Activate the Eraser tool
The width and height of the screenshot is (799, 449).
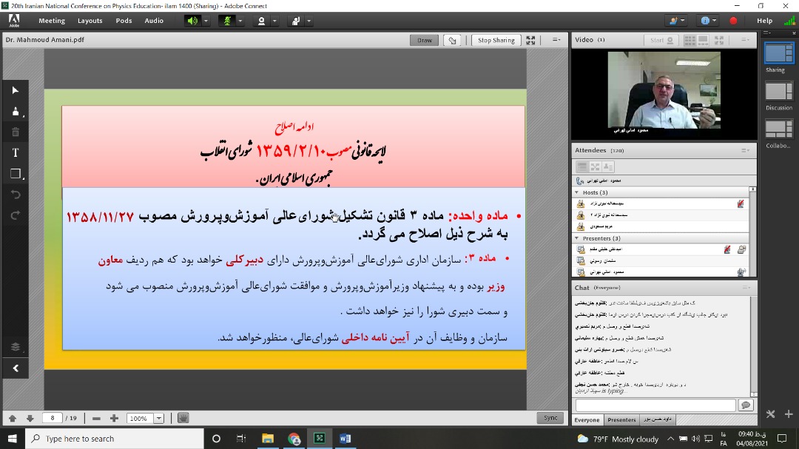[15, 132]
